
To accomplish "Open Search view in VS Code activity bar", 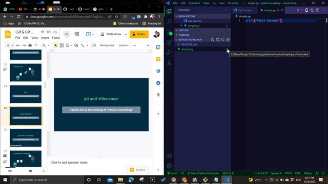I will [x=169, y=21].
